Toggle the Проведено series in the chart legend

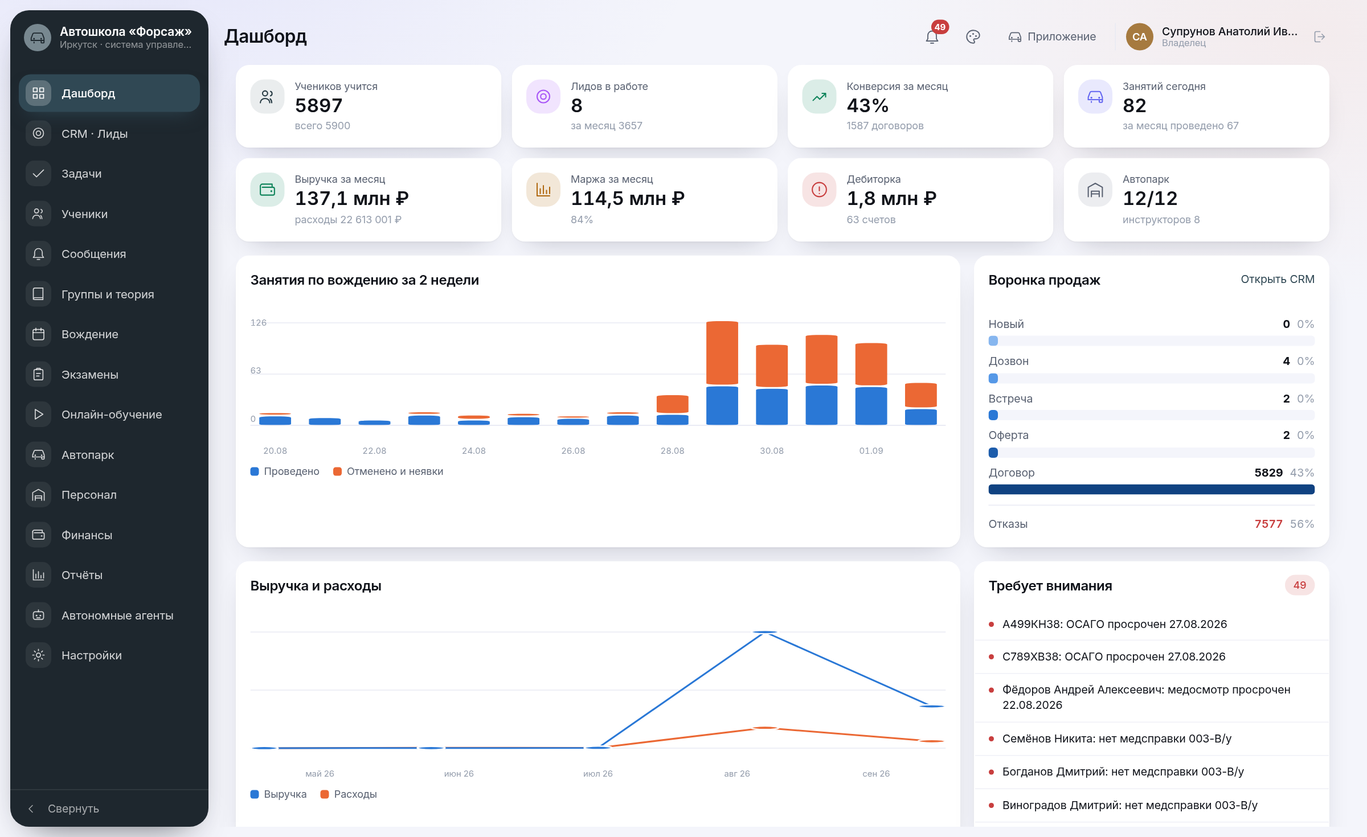(285, 471)
